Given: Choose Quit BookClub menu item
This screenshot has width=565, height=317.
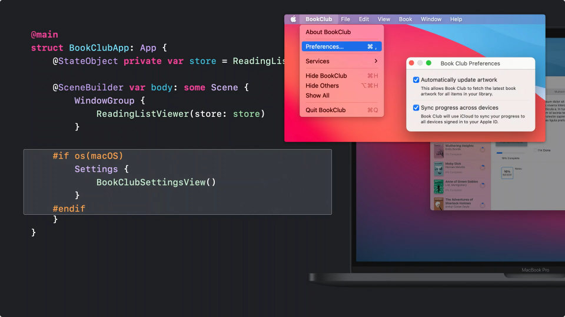Looking at the screenshot, I should pyautogui.click(x=341, y=110).
